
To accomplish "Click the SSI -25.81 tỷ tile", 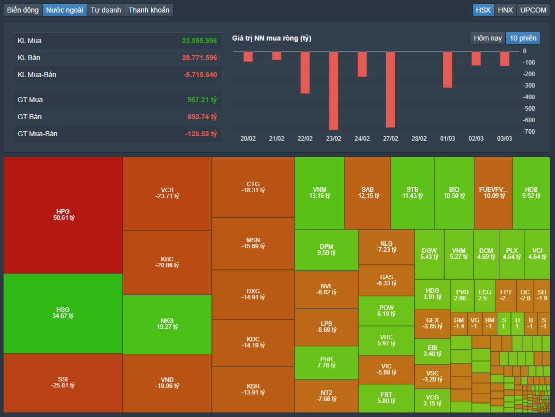I will 63,382.
